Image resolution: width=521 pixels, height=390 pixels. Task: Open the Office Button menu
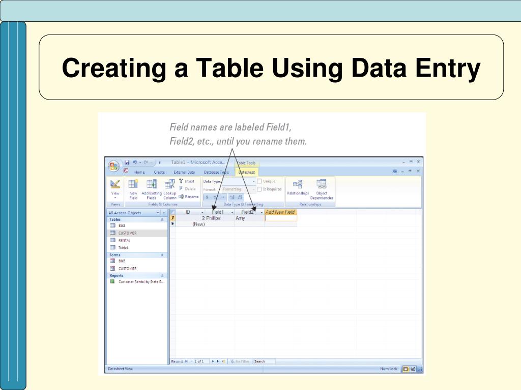(114, 166)
